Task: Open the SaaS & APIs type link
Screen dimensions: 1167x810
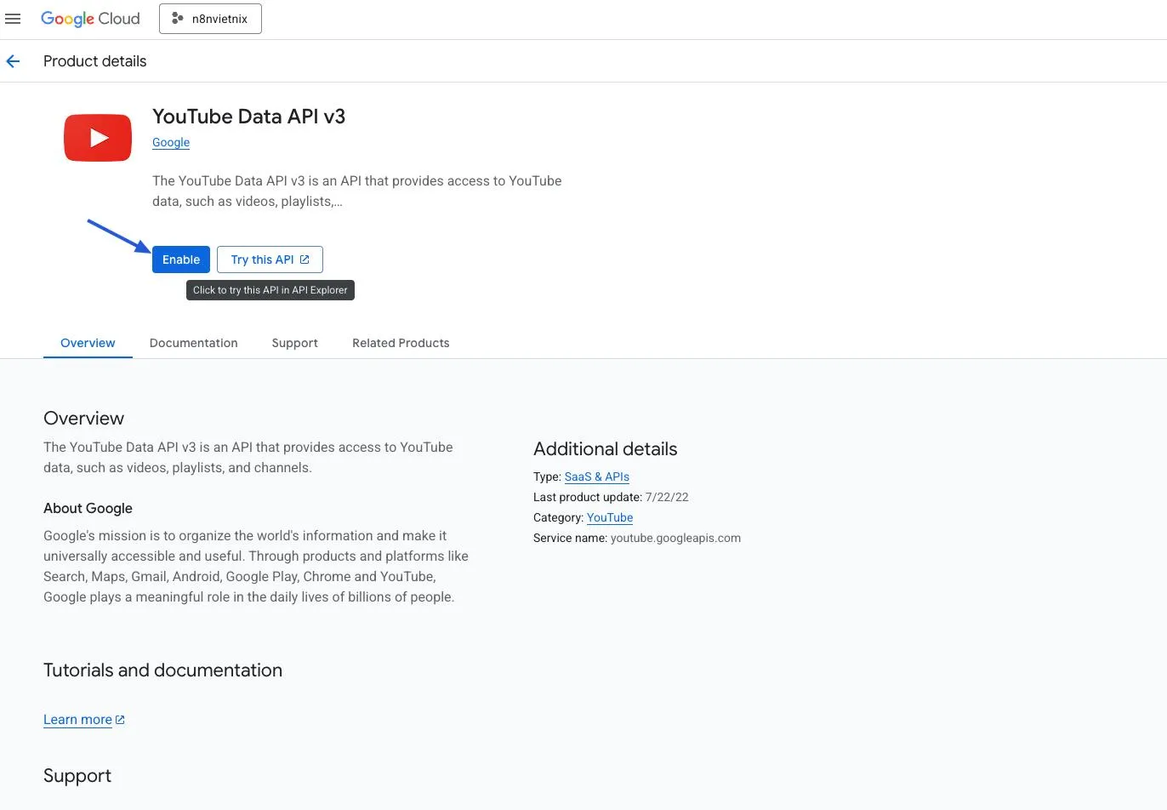Action: click(597, 476)
